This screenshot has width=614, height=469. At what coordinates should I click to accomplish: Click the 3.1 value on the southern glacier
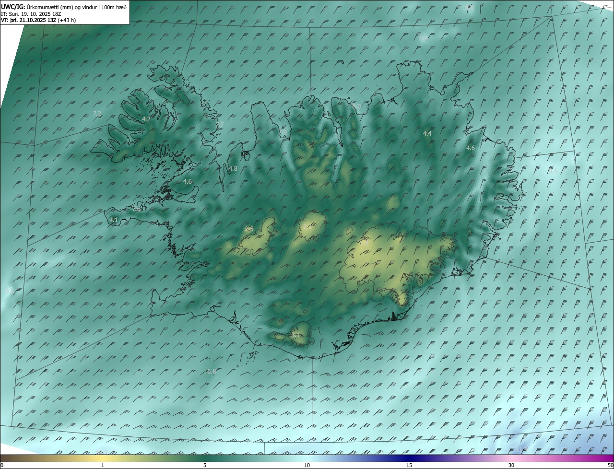(295, 335)
